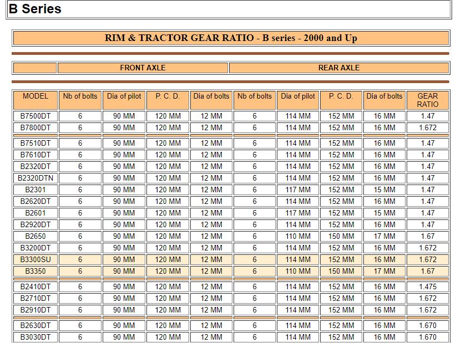The width and height of the screenshot is (456, 343).
Task: Select model cell B7500DT
Action: pos(36,116)
